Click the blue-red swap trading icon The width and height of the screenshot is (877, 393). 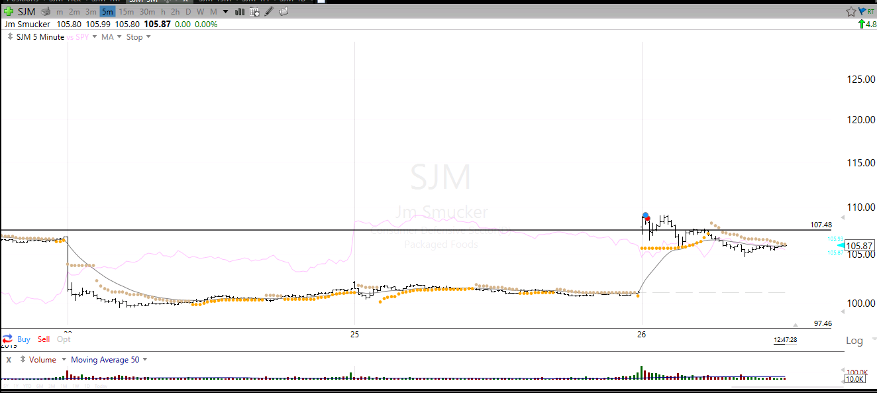[7, 339]
